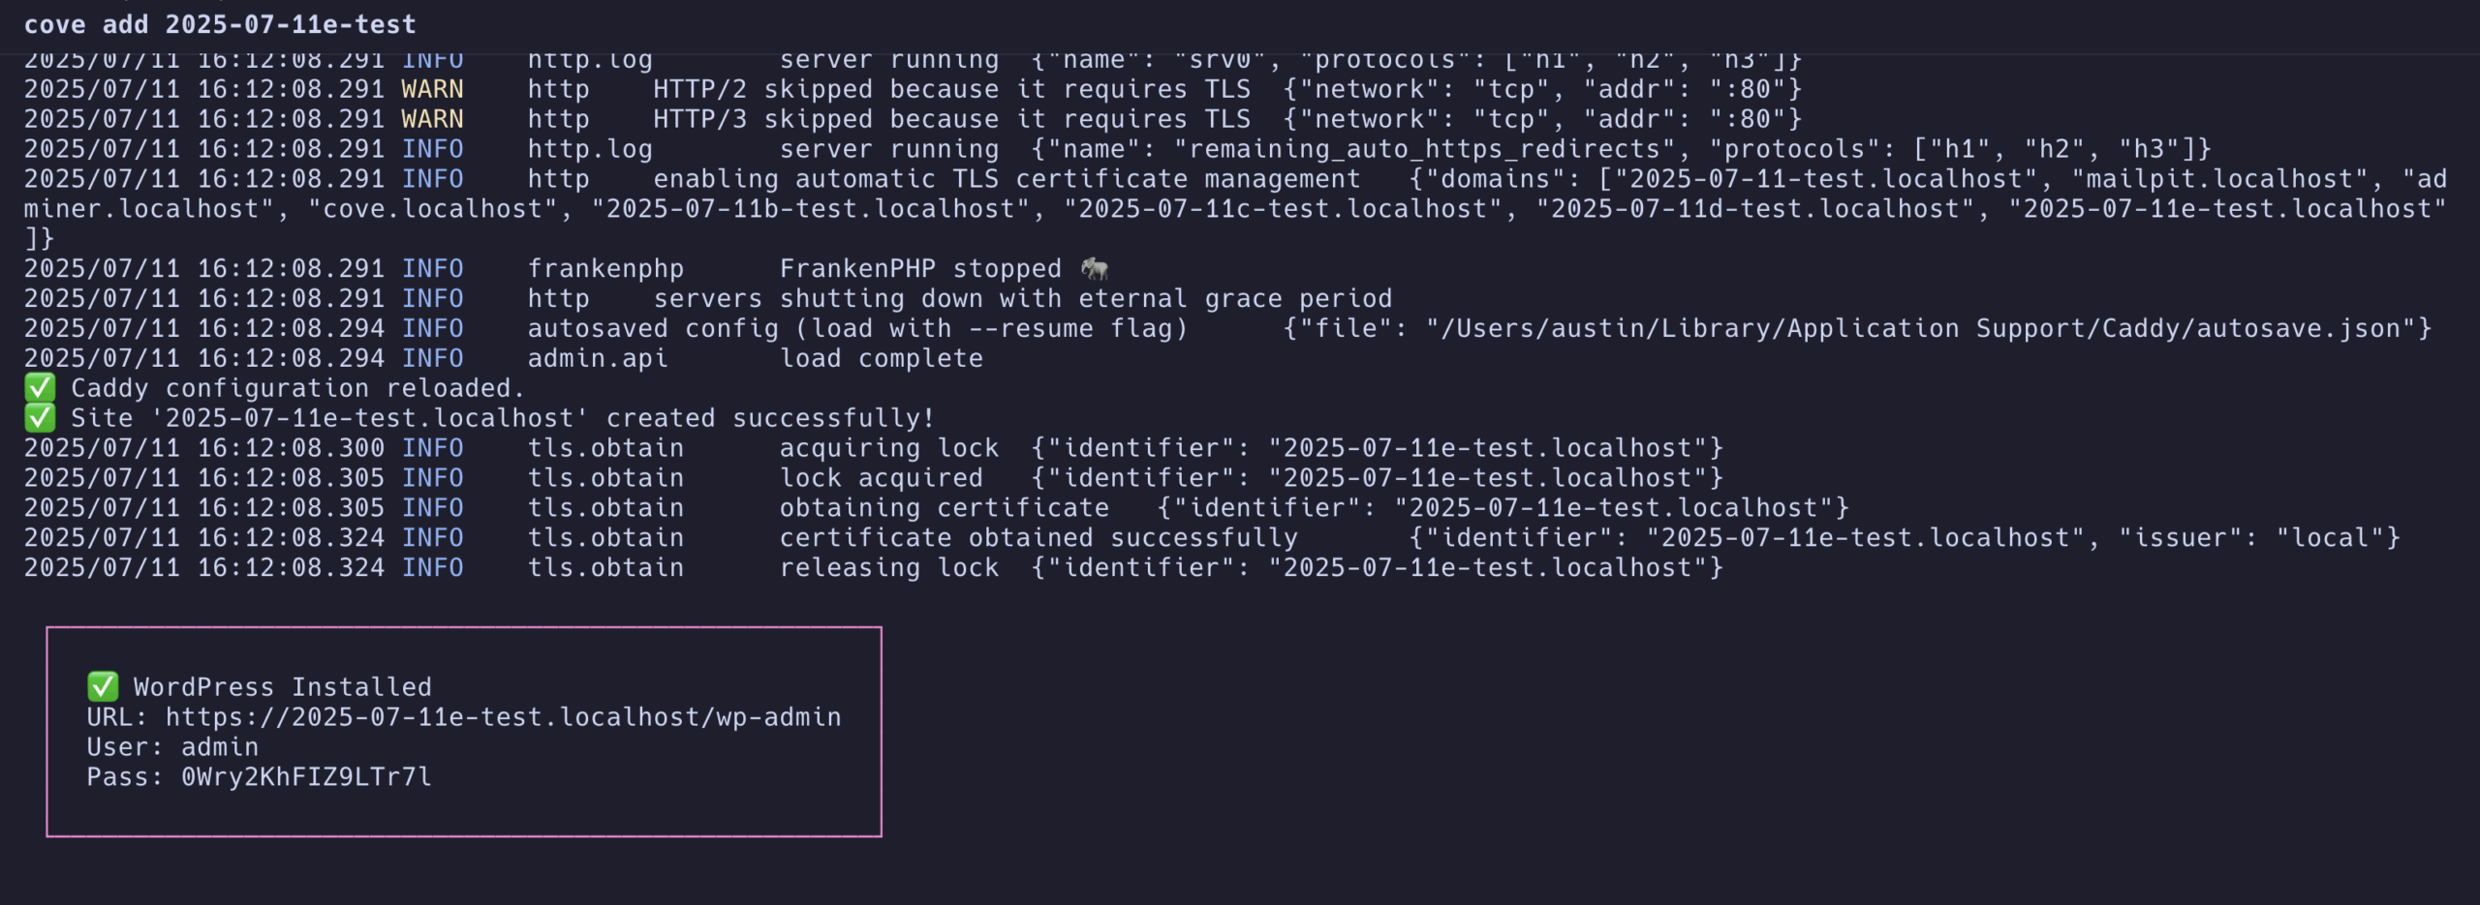Click green checkmark beside 'Caddy configuration reloaded'
This screenshot has height=905, width=2480.
(x=40, y=388)
